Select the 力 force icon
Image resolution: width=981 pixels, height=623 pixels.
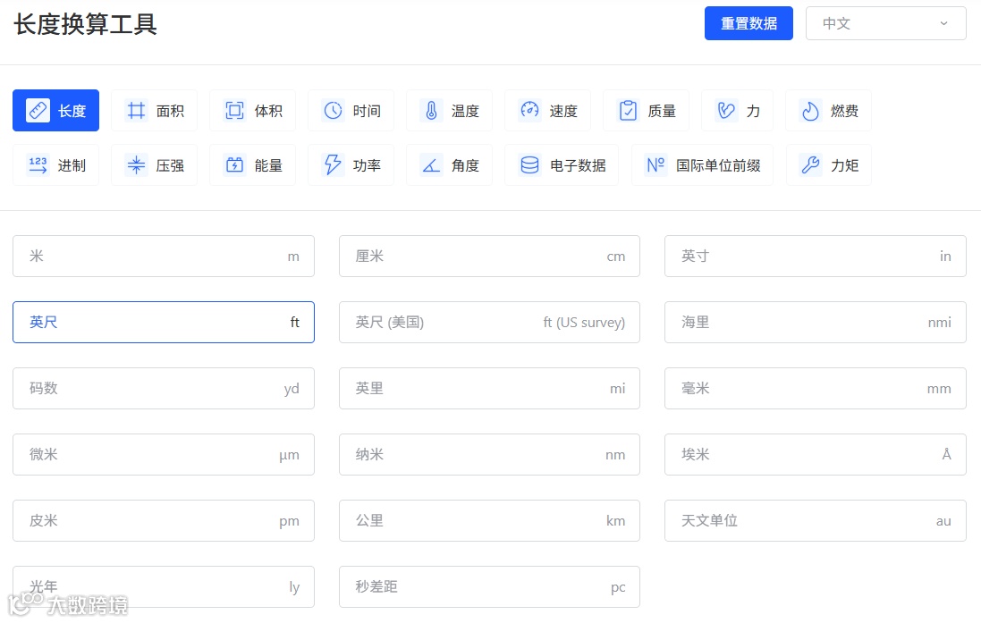[x=726, y=111]
